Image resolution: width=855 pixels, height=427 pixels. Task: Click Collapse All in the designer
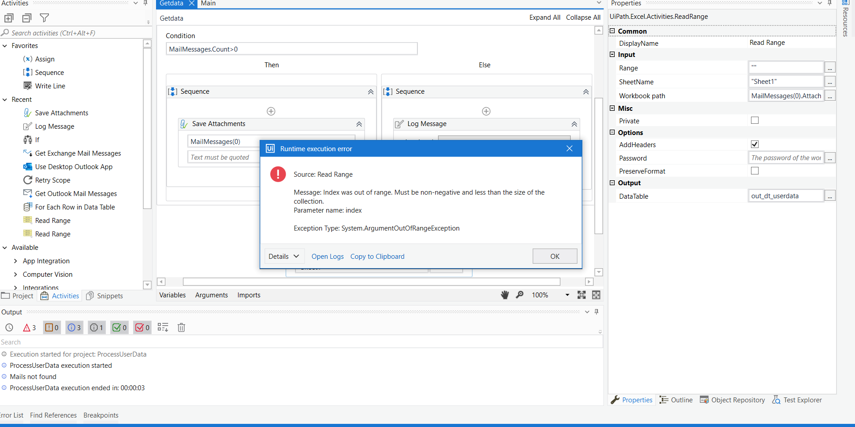click(x=583, y=17)
